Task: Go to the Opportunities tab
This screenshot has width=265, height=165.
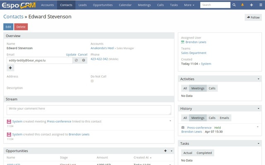Action: click(x=102, y=5)
